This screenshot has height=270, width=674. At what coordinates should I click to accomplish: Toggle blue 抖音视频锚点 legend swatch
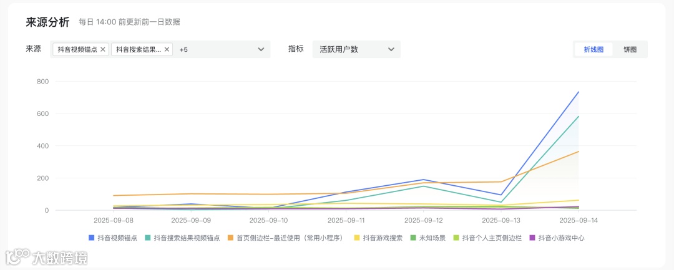(x=91, y=238)
